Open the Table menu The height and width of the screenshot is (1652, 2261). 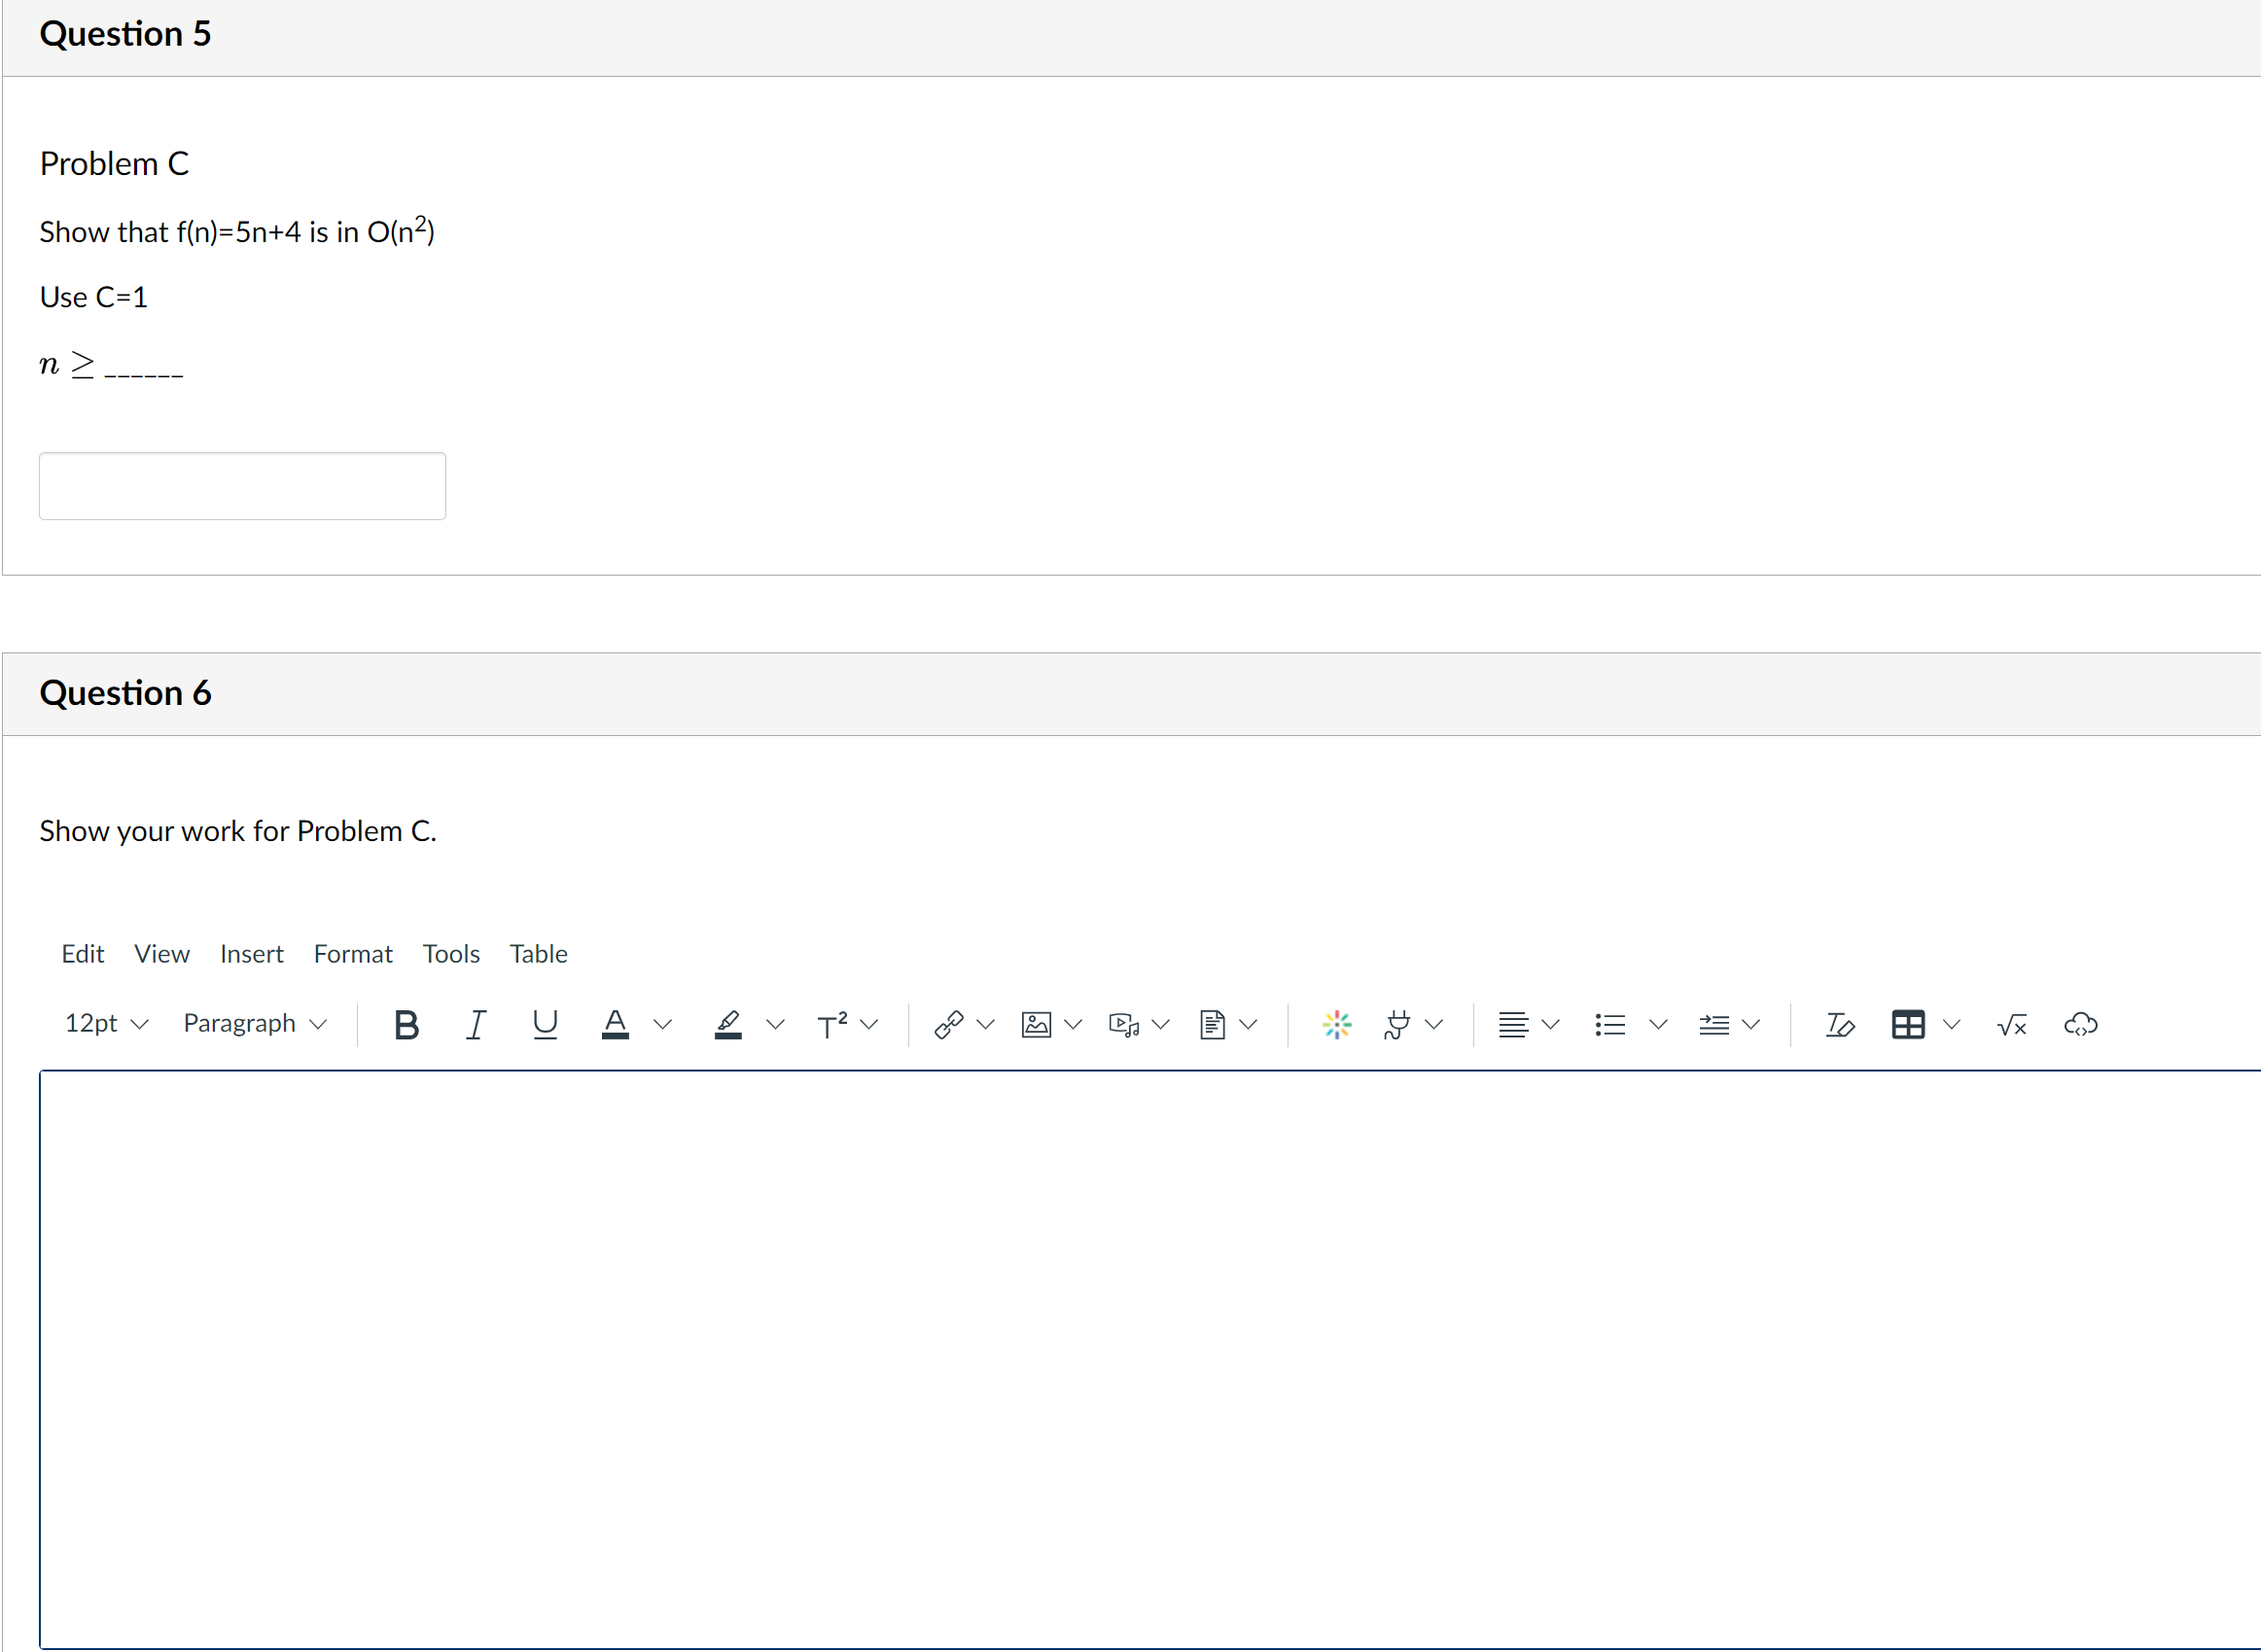pos(538,954)
